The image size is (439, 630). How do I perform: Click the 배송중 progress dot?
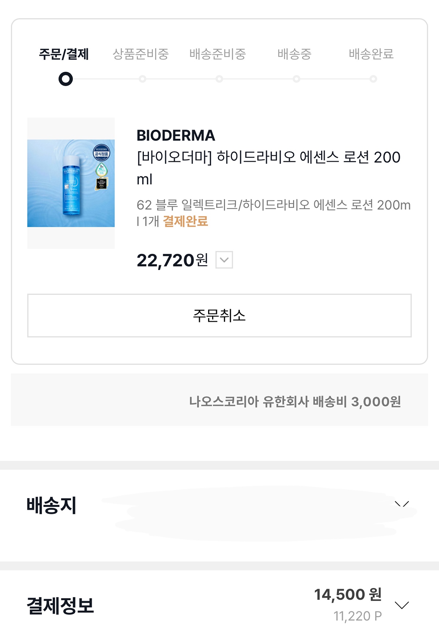tap(296, 79)
